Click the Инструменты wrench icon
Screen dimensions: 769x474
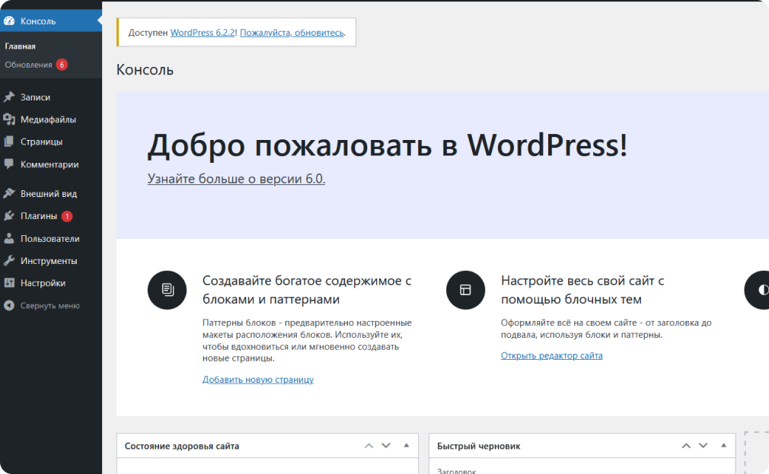pyautogui.click(x=9, y=260)
